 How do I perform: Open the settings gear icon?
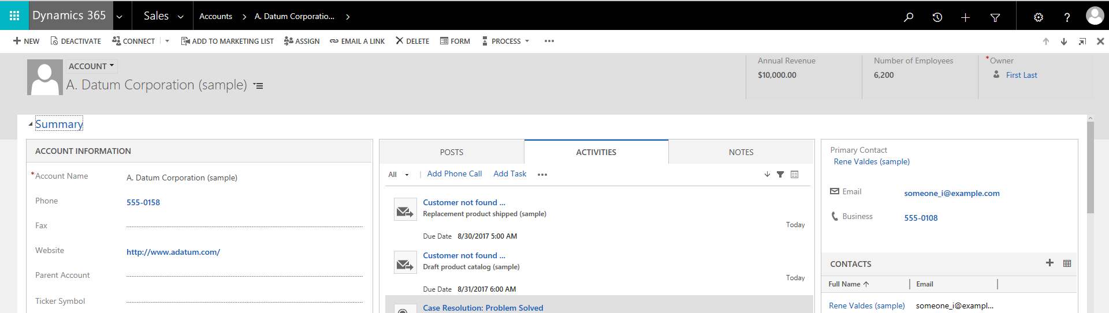point(1038,17)
